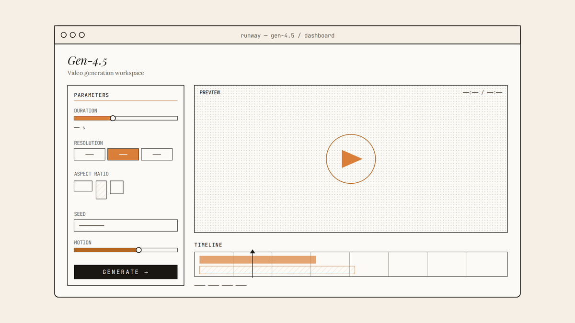Adjust the Motion slider handle

click(139, 250)
